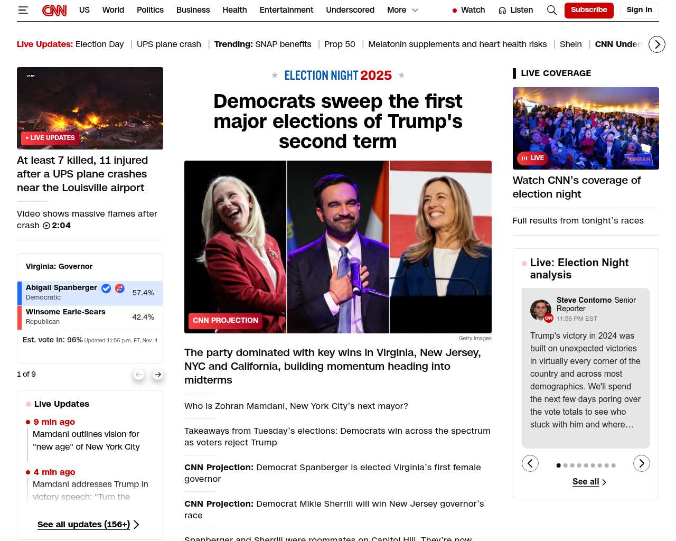Open the US section

(x=84, y=10)
